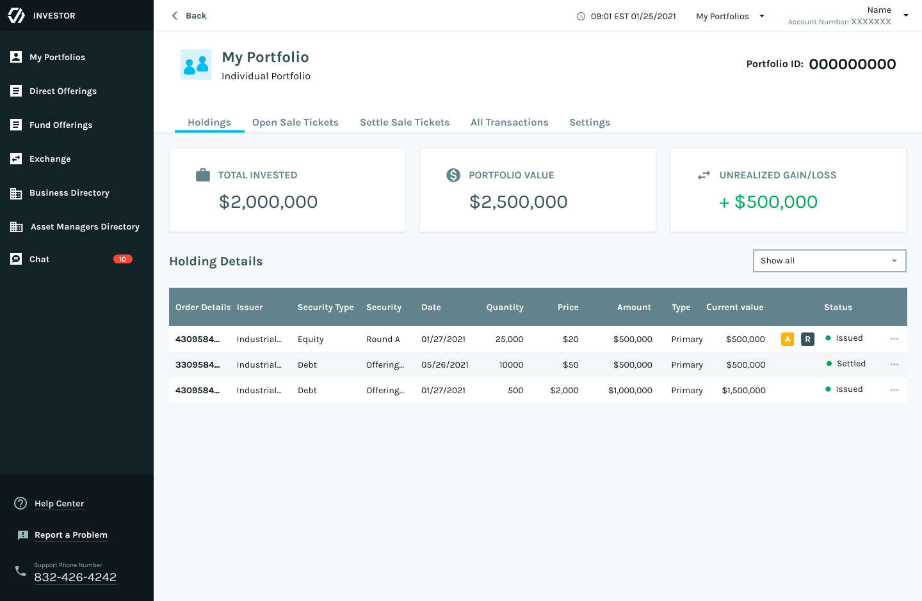The image size is (922, 601).
Task: Click the $2,500,000 portfolio value
Action: pyautogui.click(x=519, y=202)
